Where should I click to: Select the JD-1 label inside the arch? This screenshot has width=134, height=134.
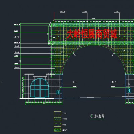coord(75,82)
